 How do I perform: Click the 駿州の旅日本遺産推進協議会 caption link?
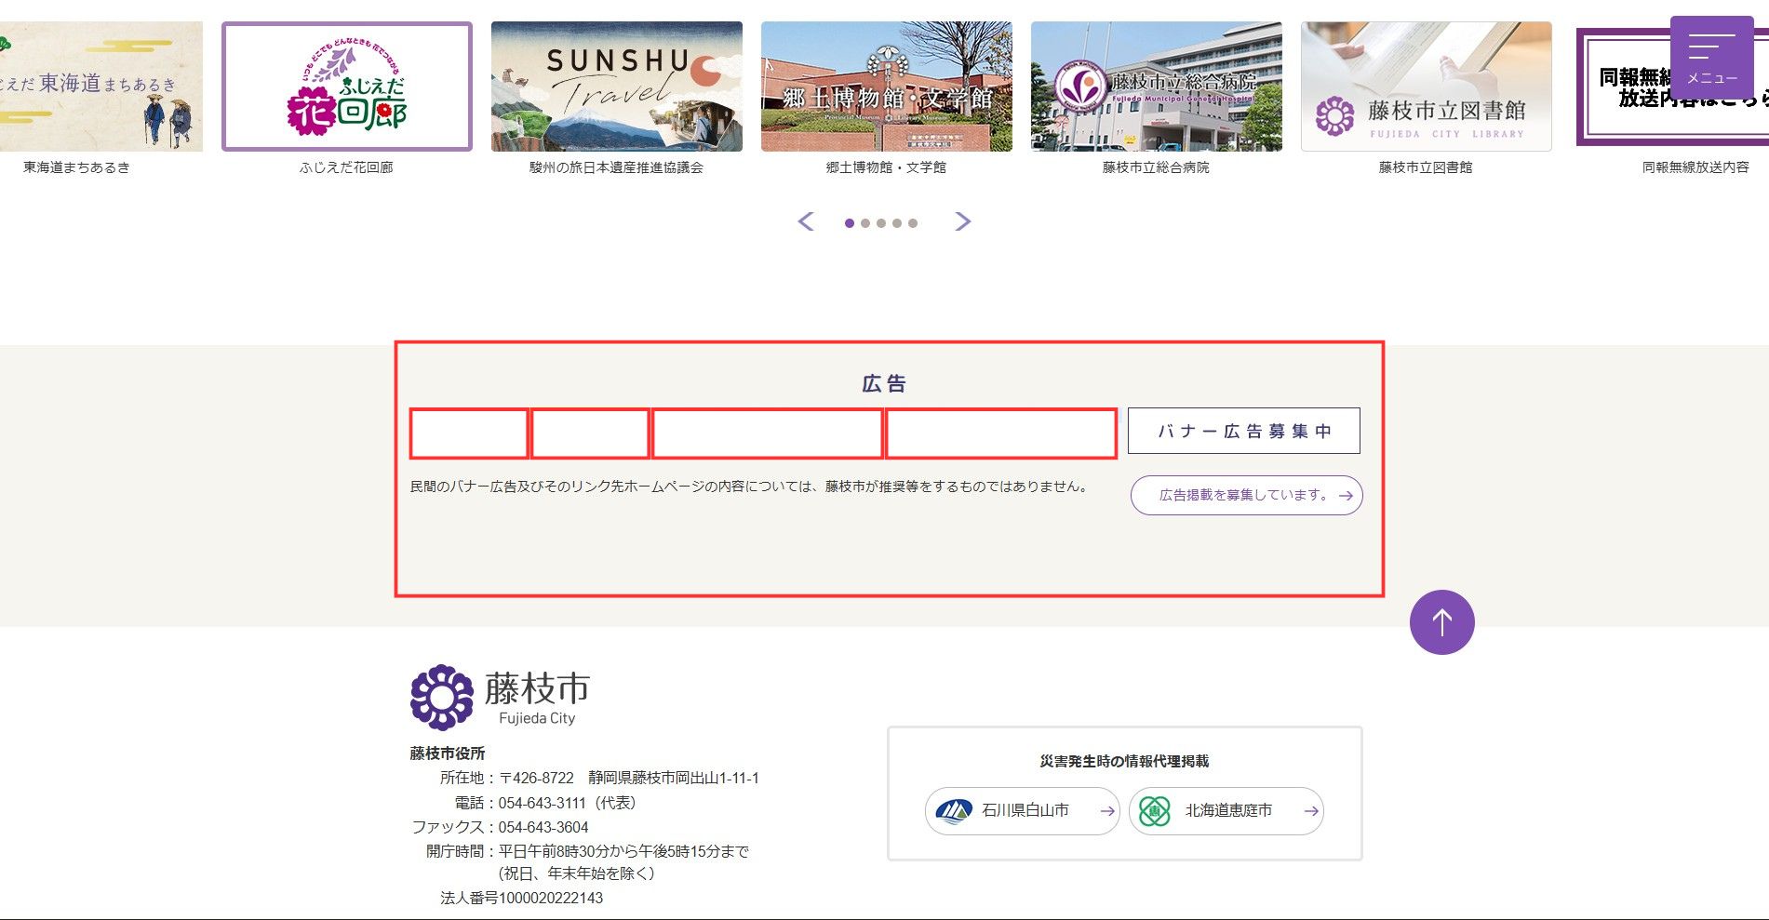tap(616, 167)
